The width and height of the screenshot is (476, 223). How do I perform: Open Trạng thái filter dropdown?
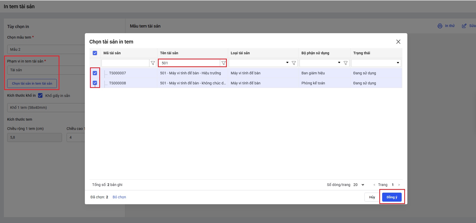coord(398,63)
